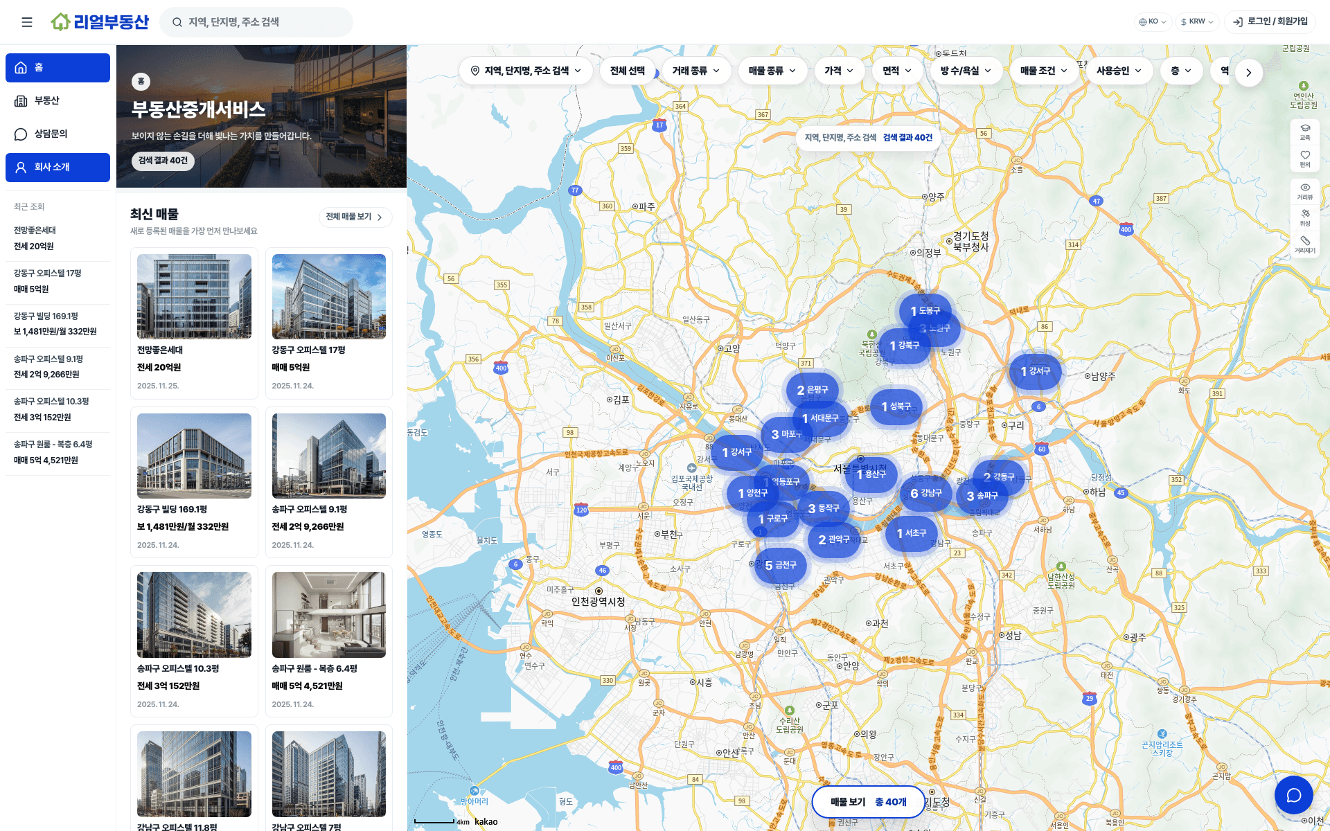Open 송파구 오피스텔 10.3평 in 최근 조회 list
The width and height of the screenshot is (1330, 831).
57,409
